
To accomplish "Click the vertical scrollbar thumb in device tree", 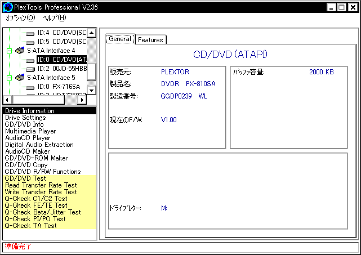I will click(x=92, y=71).
